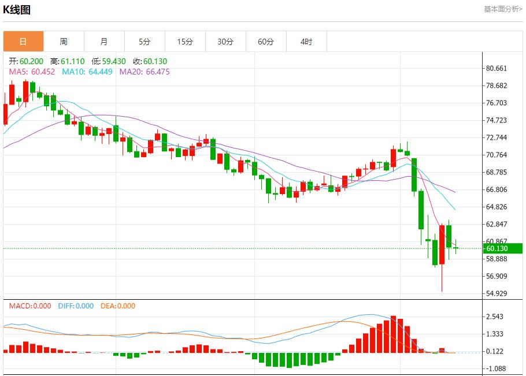Select the 60分 timeframe
The image size is (526, 376).
pyautogui.click(x=266, y=41)
